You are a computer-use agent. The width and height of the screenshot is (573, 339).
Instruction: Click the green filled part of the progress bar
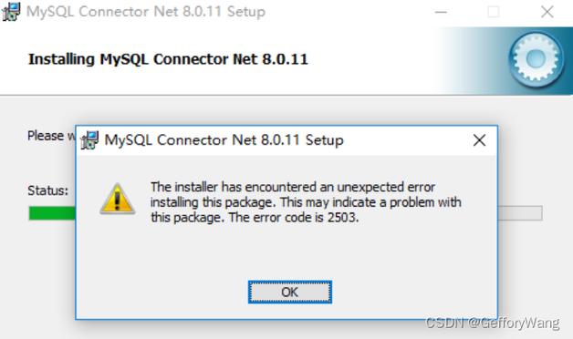tap(52, 213)
